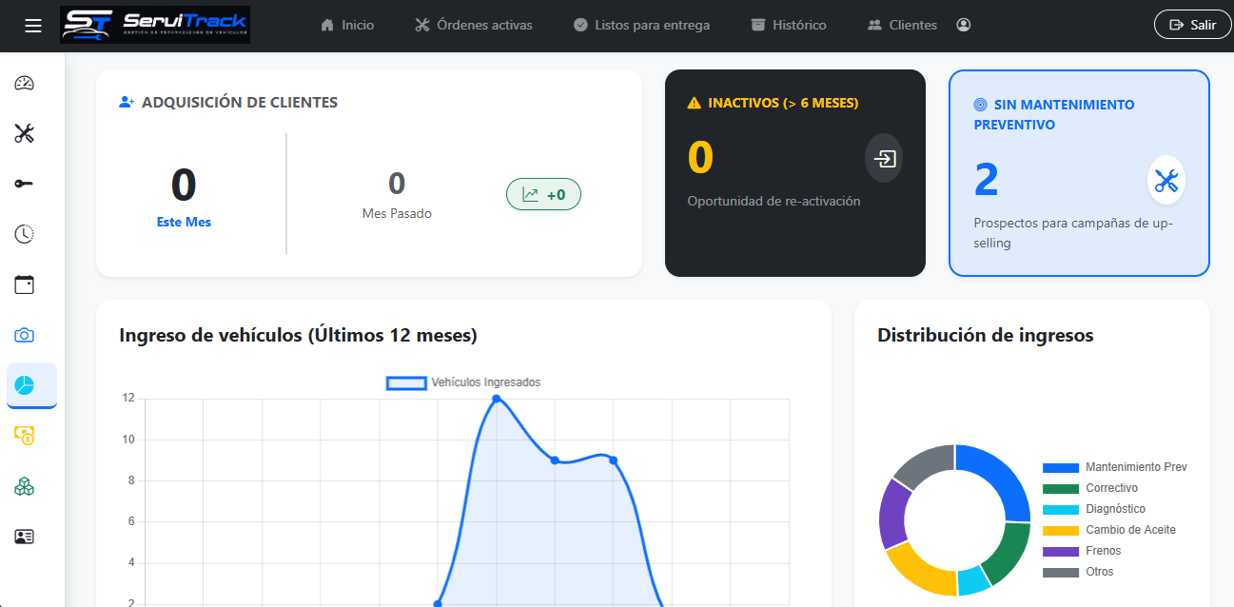1234x607 pixels.
Task: Toggle Correctivo legend entry
Action: (1090, 488)
